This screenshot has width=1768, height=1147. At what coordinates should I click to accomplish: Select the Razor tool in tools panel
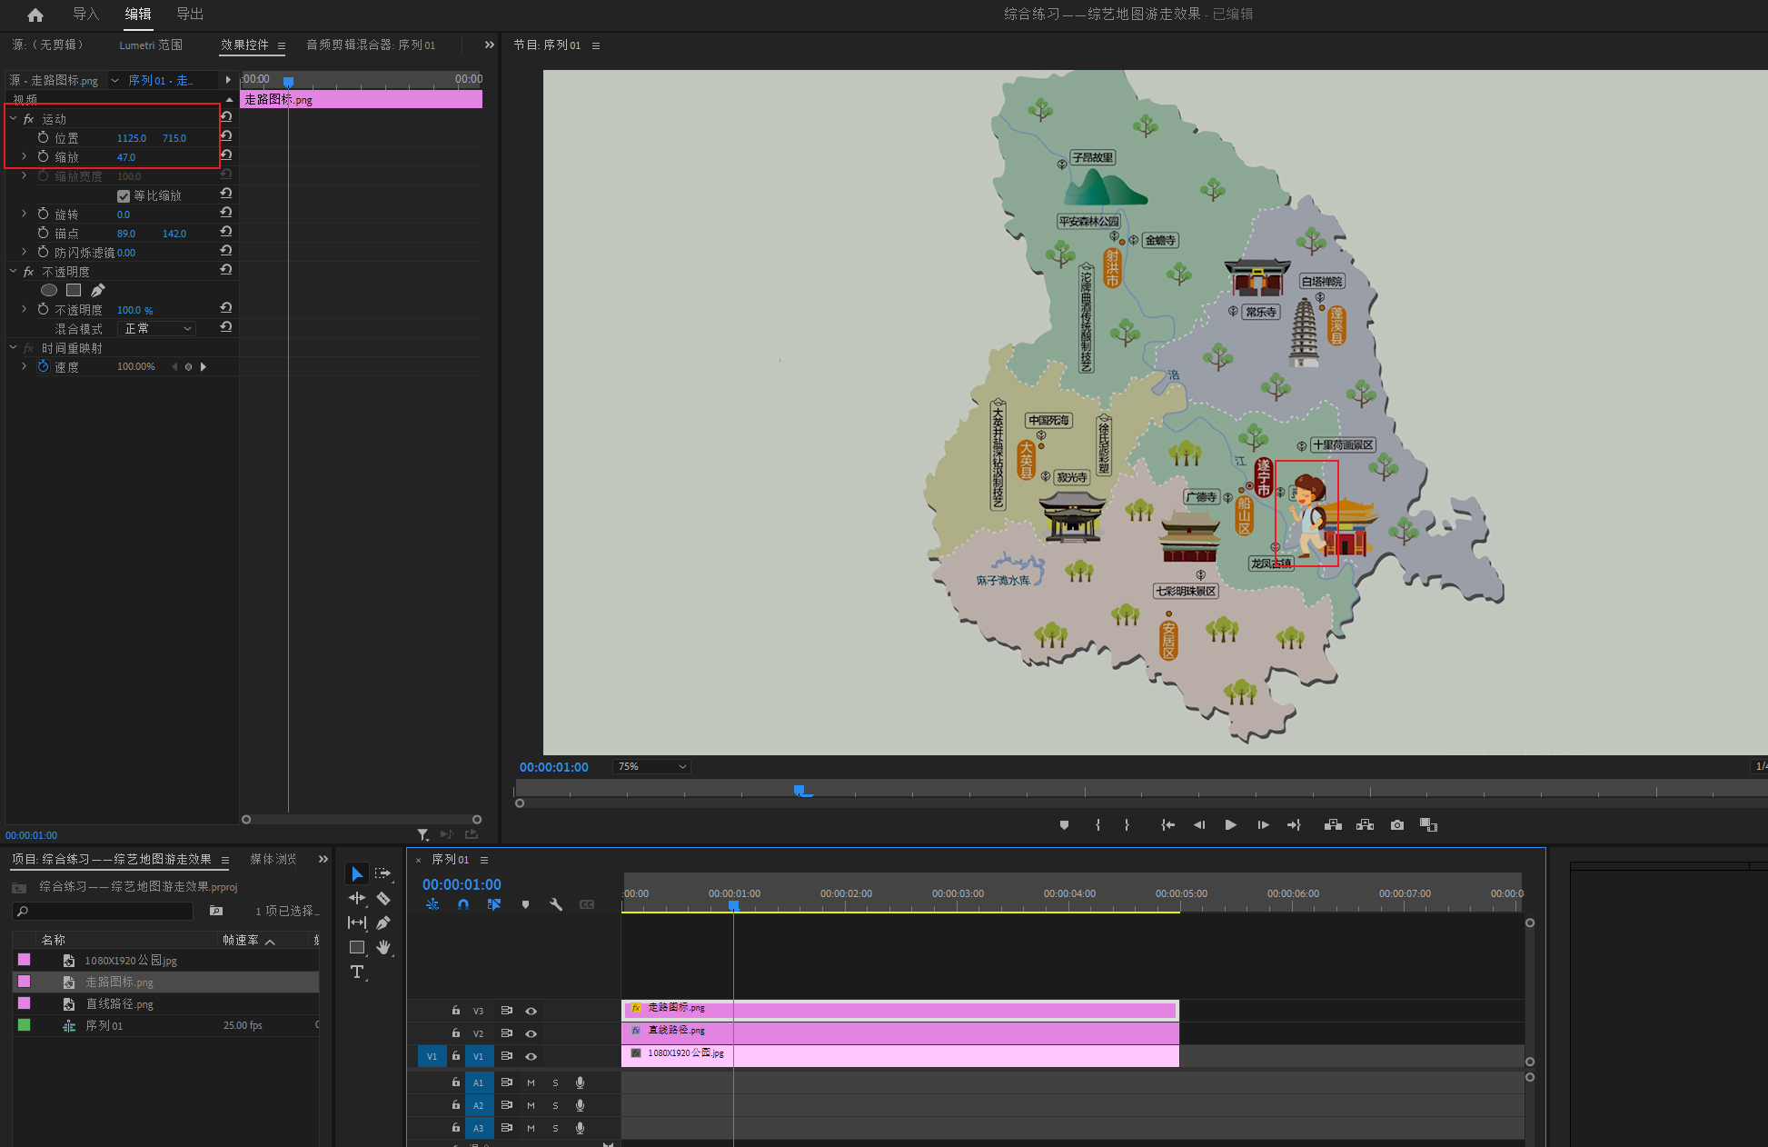coord(383,898)
